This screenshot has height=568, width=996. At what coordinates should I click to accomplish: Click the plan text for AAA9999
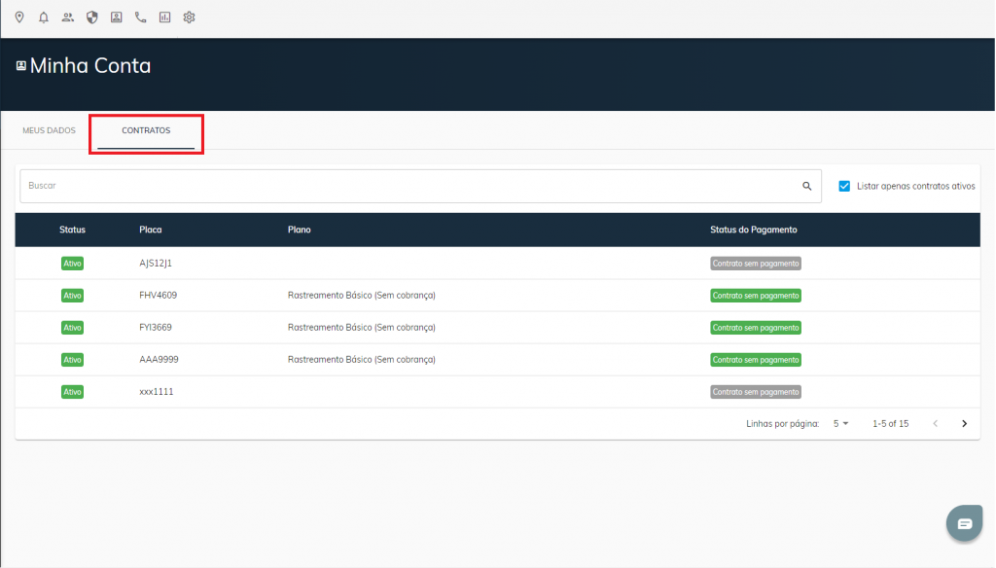tap(362, 360)
